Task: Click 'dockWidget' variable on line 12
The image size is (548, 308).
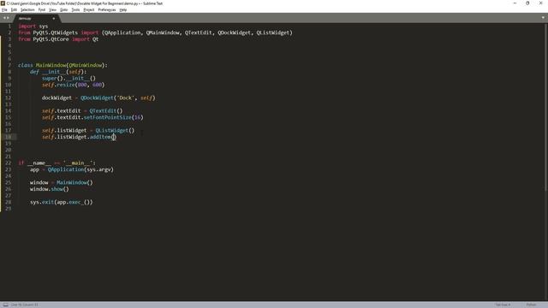Action: [x=57, y=98]
